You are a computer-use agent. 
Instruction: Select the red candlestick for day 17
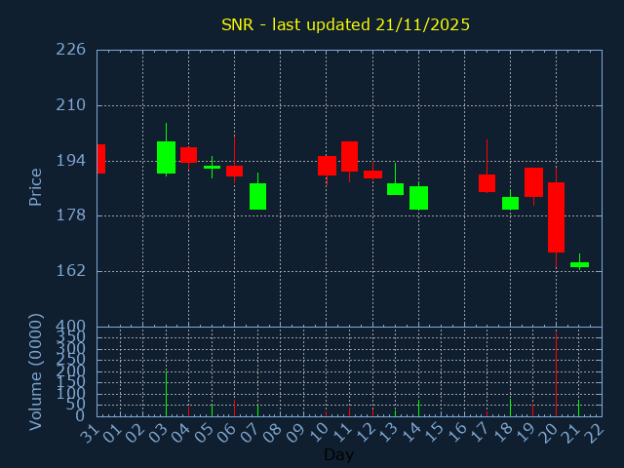click(487, 183)
